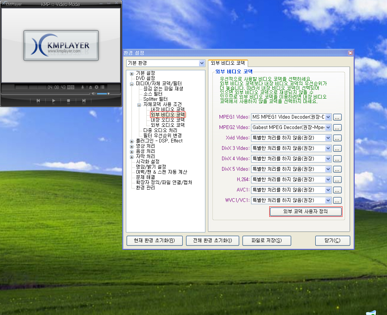Click the 파일로 저장(S) button
387x315 pixels.
click(x=267, y=241)
